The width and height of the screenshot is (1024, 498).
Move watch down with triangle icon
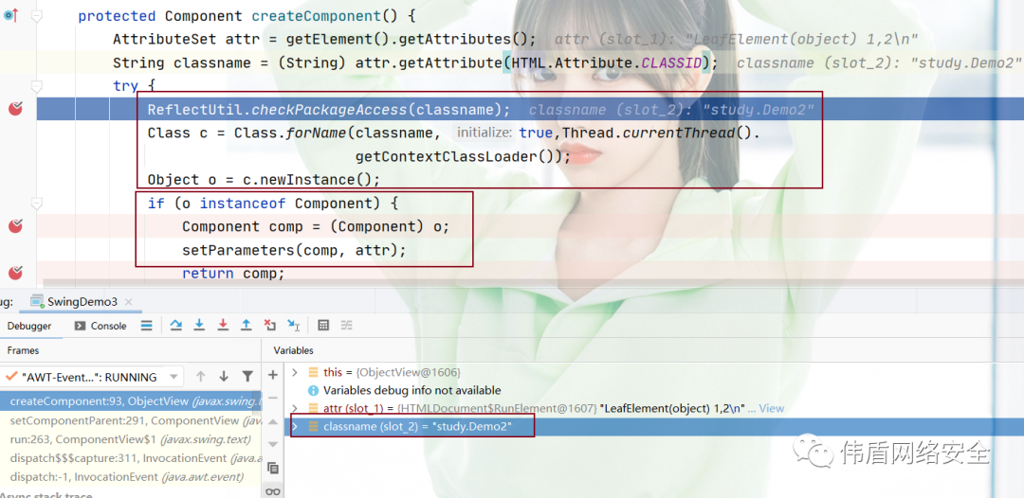pos(273,444)
